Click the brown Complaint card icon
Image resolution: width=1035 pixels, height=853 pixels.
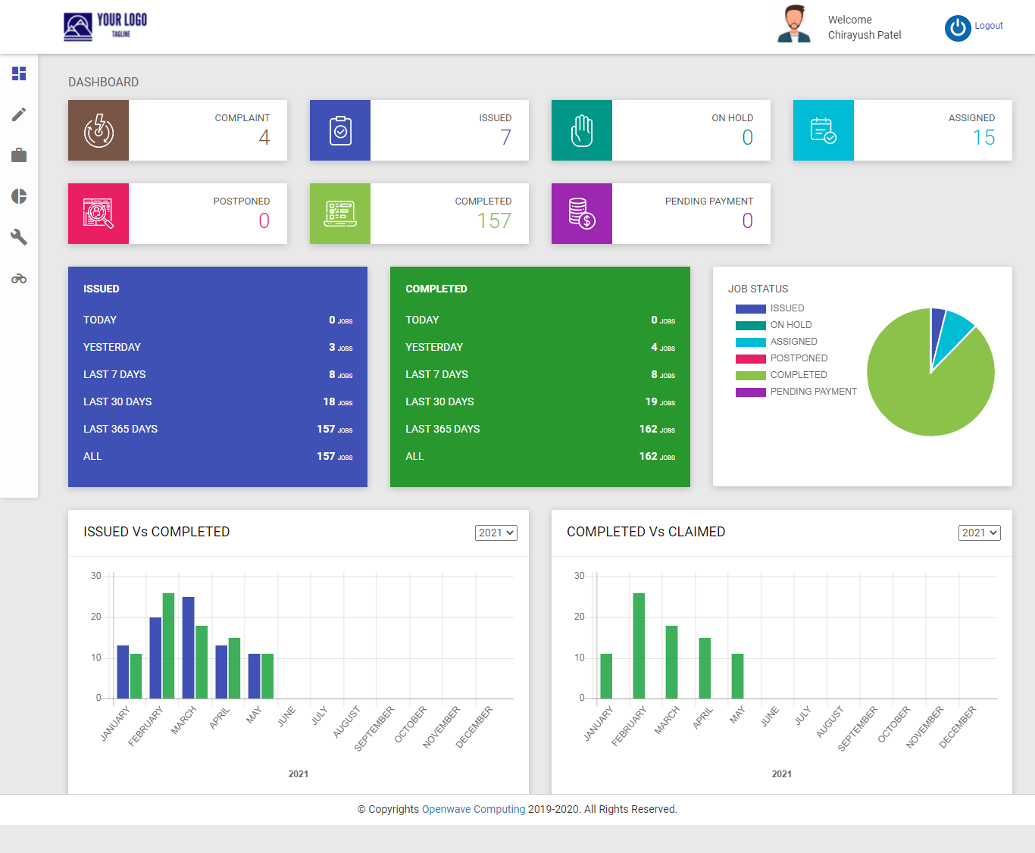(x=98, y=130)
